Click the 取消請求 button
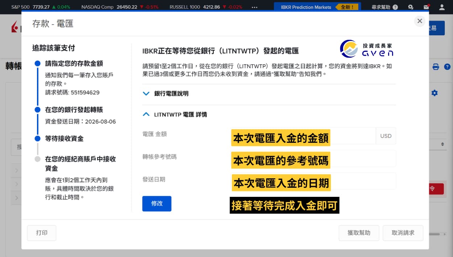 pyautogui.click(x=403, y=233)
